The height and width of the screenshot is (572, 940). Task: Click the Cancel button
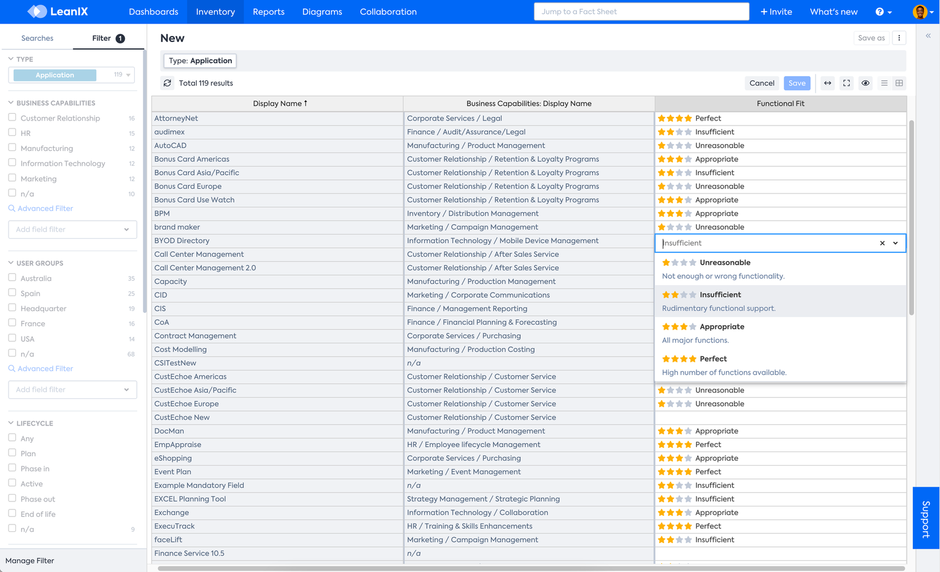pos(761,83)
